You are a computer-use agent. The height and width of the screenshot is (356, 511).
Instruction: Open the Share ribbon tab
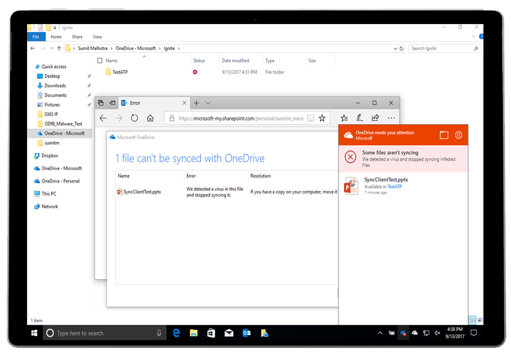pos(77,37)
